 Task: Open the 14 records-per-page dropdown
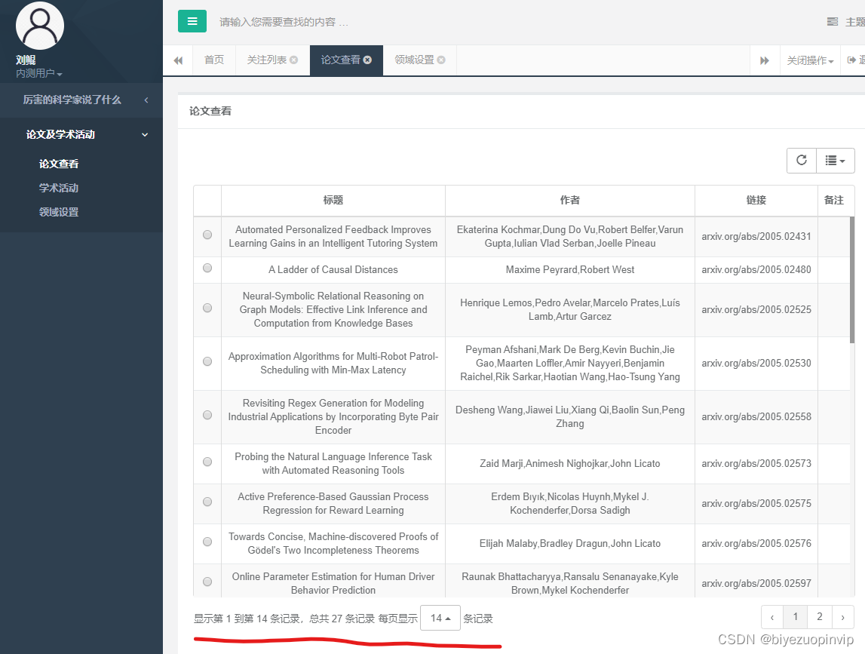pyautogui.click(x=440, y=618)
